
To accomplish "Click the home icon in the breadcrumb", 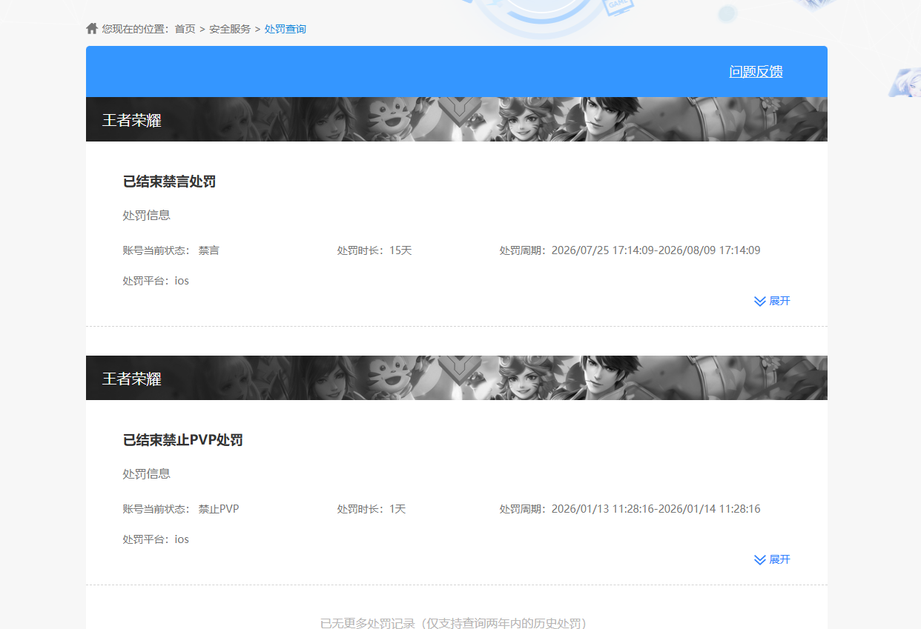I will (x=92, y=28).
